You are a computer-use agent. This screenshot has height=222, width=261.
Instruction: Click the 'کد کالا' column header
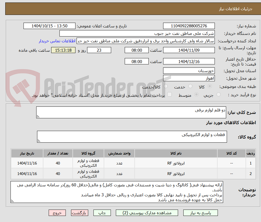click(x=231, y=153)
